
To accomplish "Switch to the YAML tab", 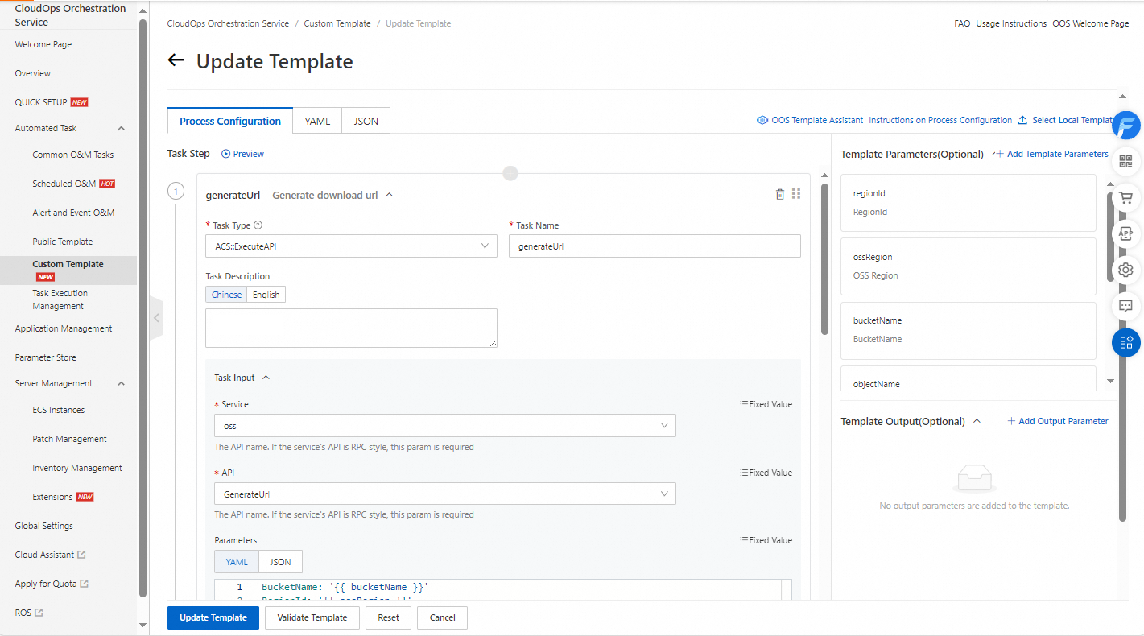I will click(317, 121).
